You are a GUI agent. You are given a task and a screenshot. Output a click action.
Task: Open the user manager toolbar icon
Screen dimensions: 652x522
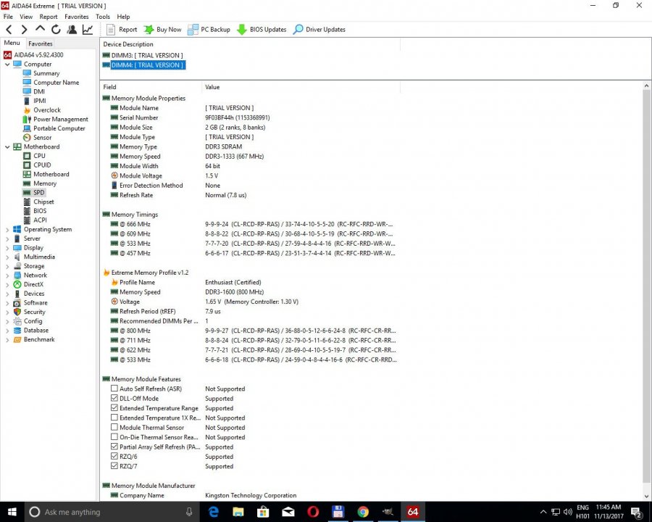tap(72, 30)
